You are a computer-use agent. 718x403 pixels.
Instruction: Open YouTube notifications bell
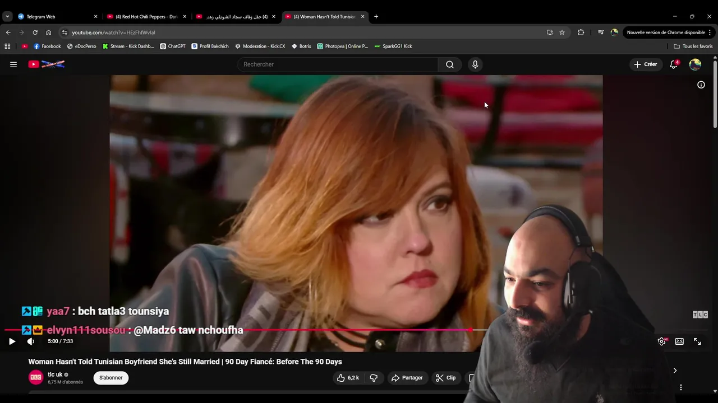(x=674, y=64)
